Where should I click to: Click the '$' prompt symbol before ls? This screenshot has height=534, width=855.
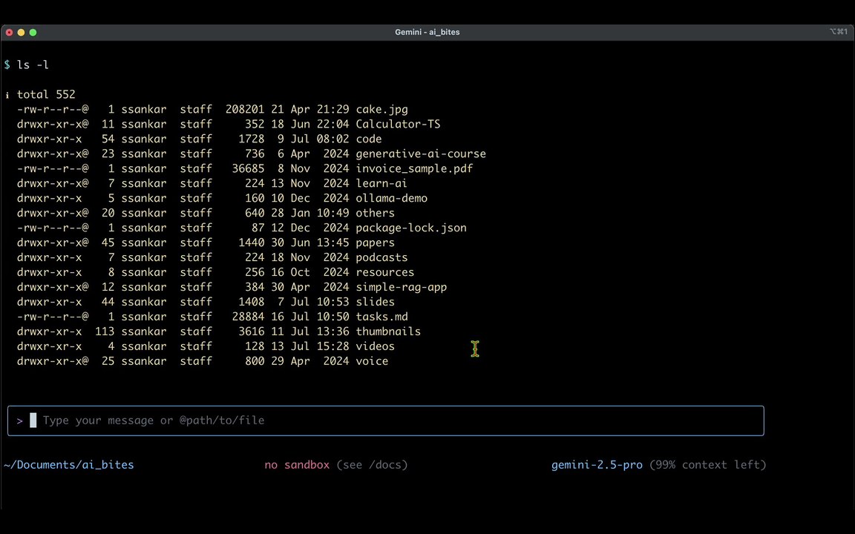pos(7,65)
